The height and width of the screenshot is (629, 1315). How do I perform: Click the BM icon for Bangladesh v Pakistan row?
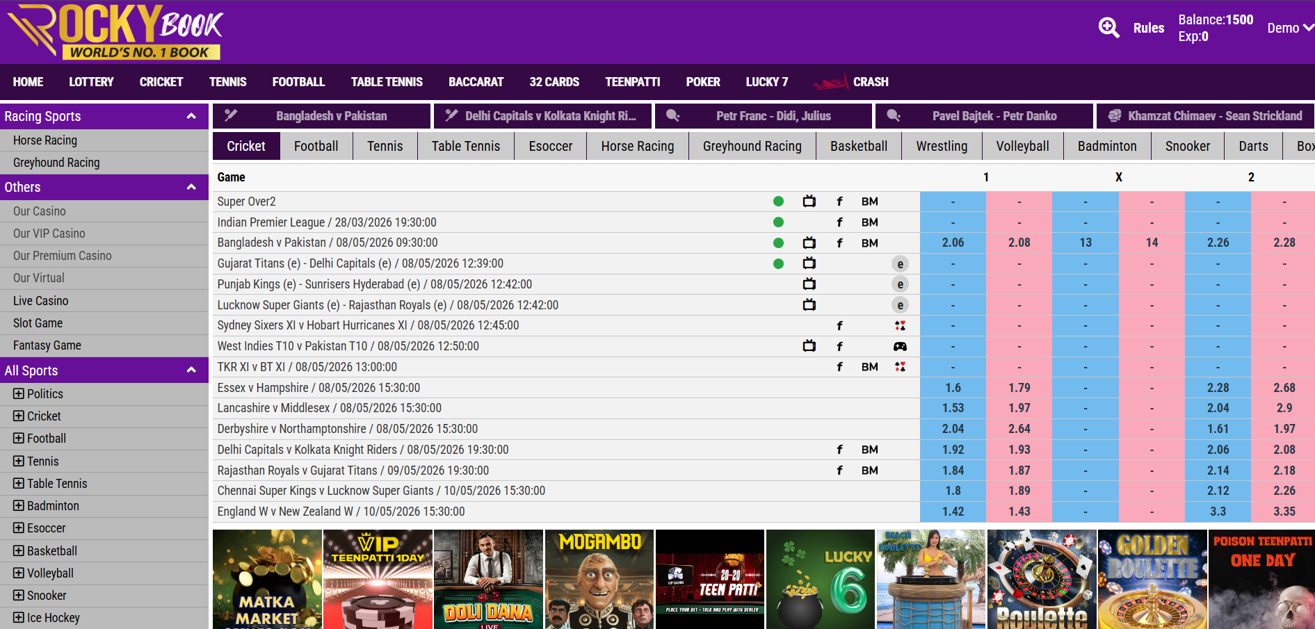point(869,243)
